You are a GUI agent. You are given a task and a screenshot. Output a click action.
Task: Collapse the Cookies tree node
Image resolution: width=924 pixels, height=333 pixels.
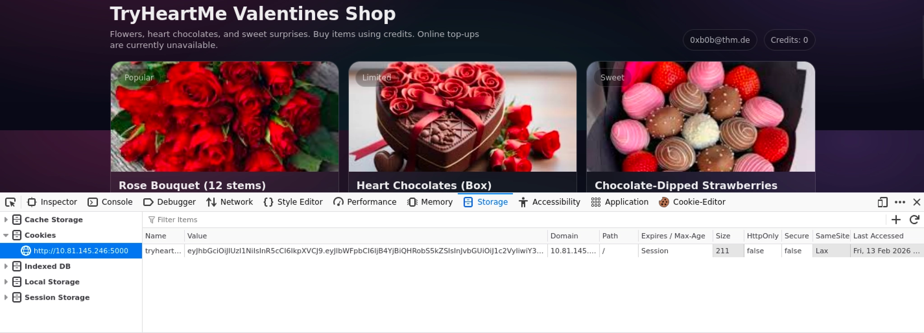[x=6, y=235]
